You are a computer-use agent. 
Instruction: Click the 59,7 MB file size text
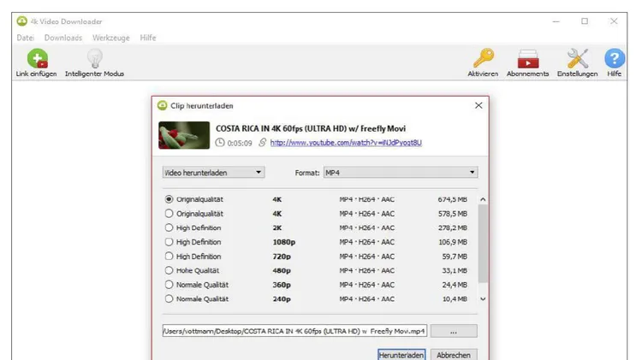[455, 256]
